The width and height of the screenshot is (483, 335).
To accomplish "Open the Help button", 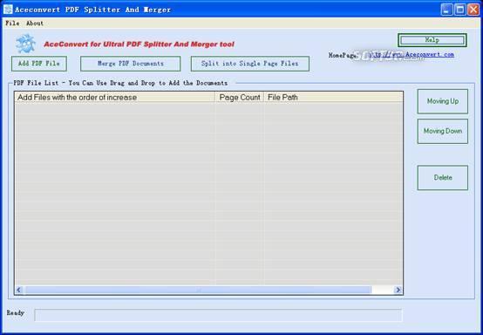I will [432, 40].
